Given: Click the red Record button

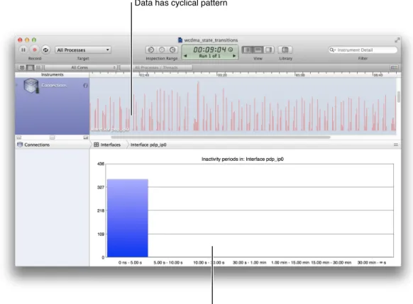Looking at the screenshot, I should pyautogui.click(x=35, y=50).
